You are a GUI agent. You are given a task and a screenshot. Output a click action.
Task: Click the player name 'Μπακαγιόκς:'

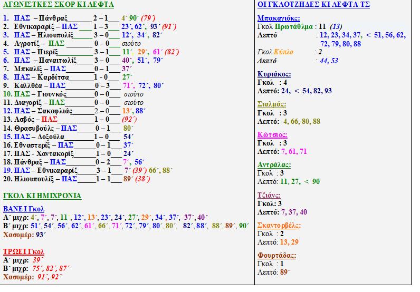pyautogui.click(x=279, y=18)
